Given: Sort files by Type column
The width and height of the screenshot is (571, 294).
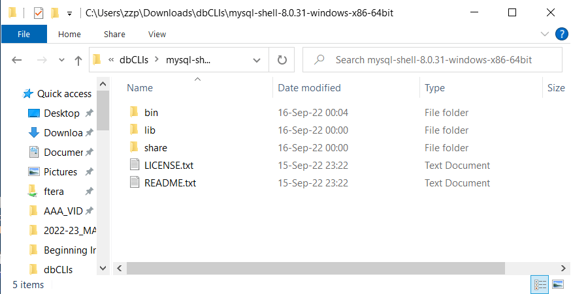Looking at the screenshot, I should pyautogui.click(x=434, y=87).
